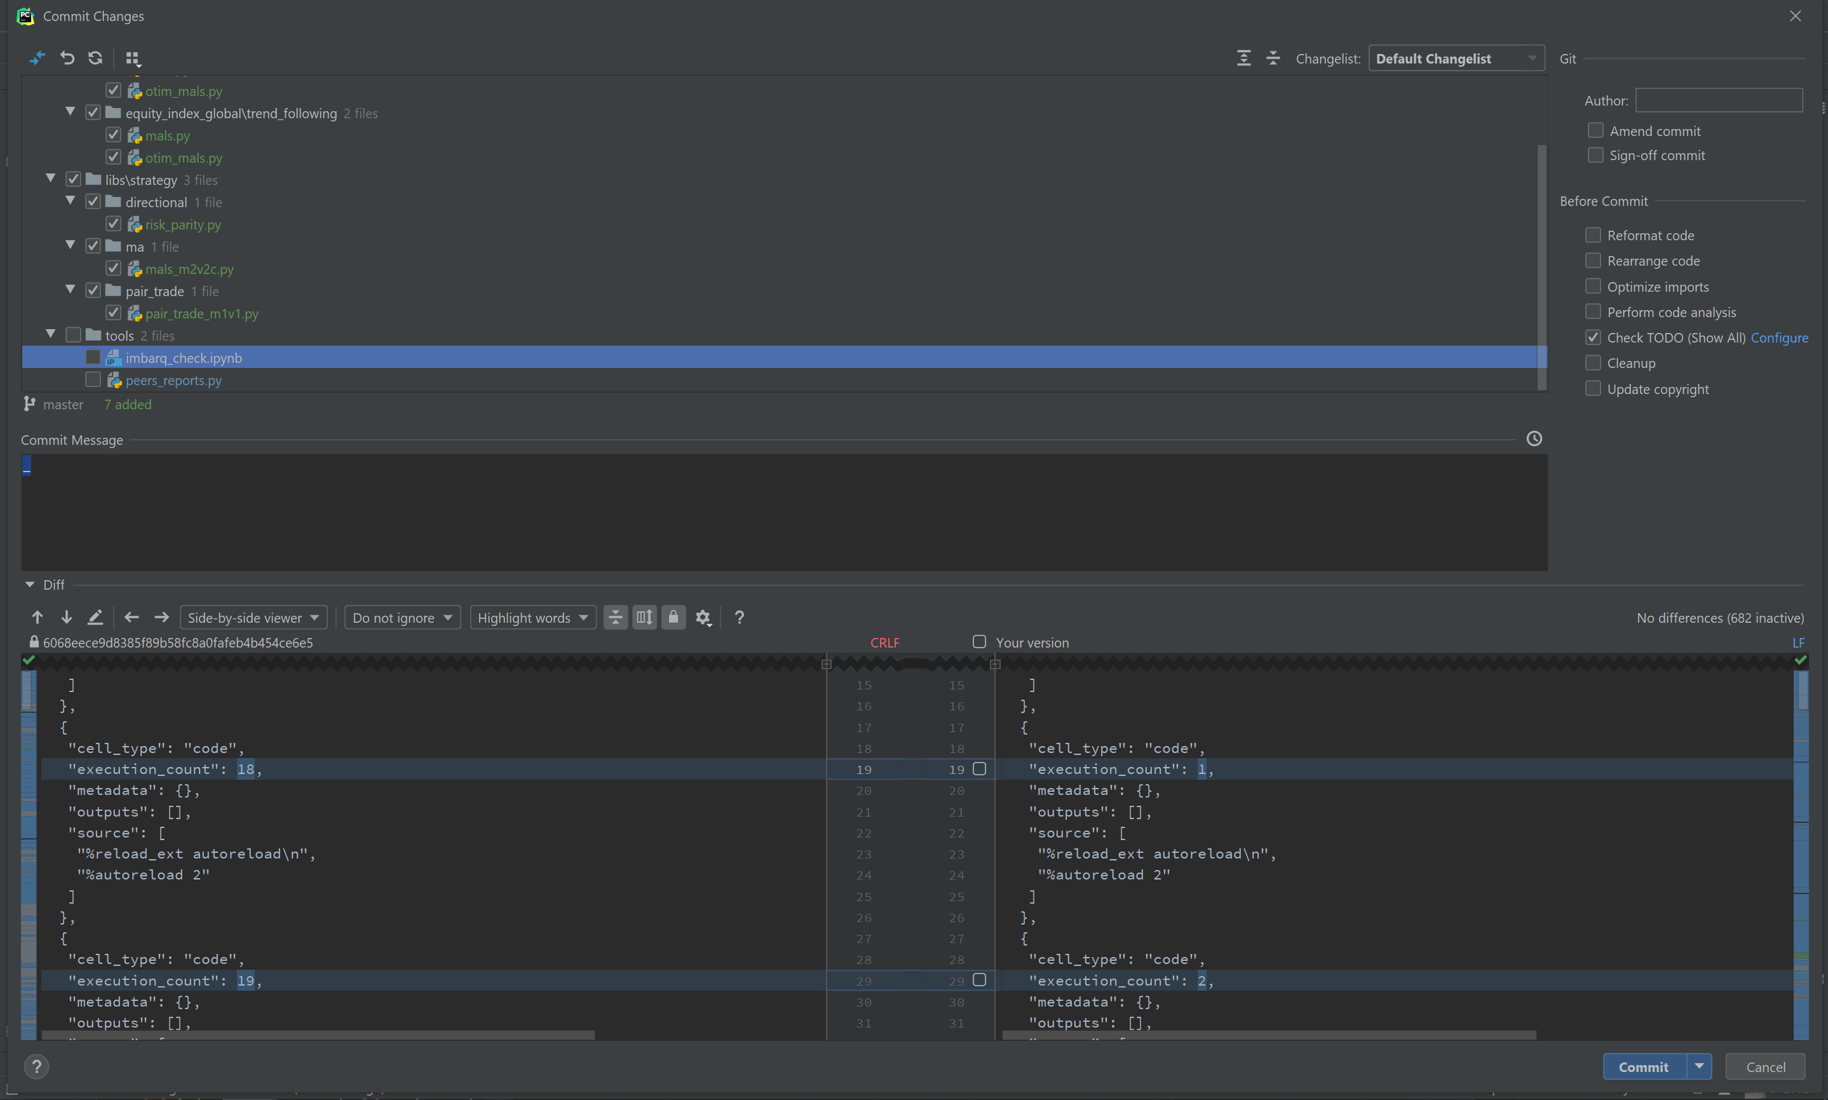Viewport: 1828px width, 1100px height.
Task: Enable Perform code analysis checkbox
Action: 1593,311
